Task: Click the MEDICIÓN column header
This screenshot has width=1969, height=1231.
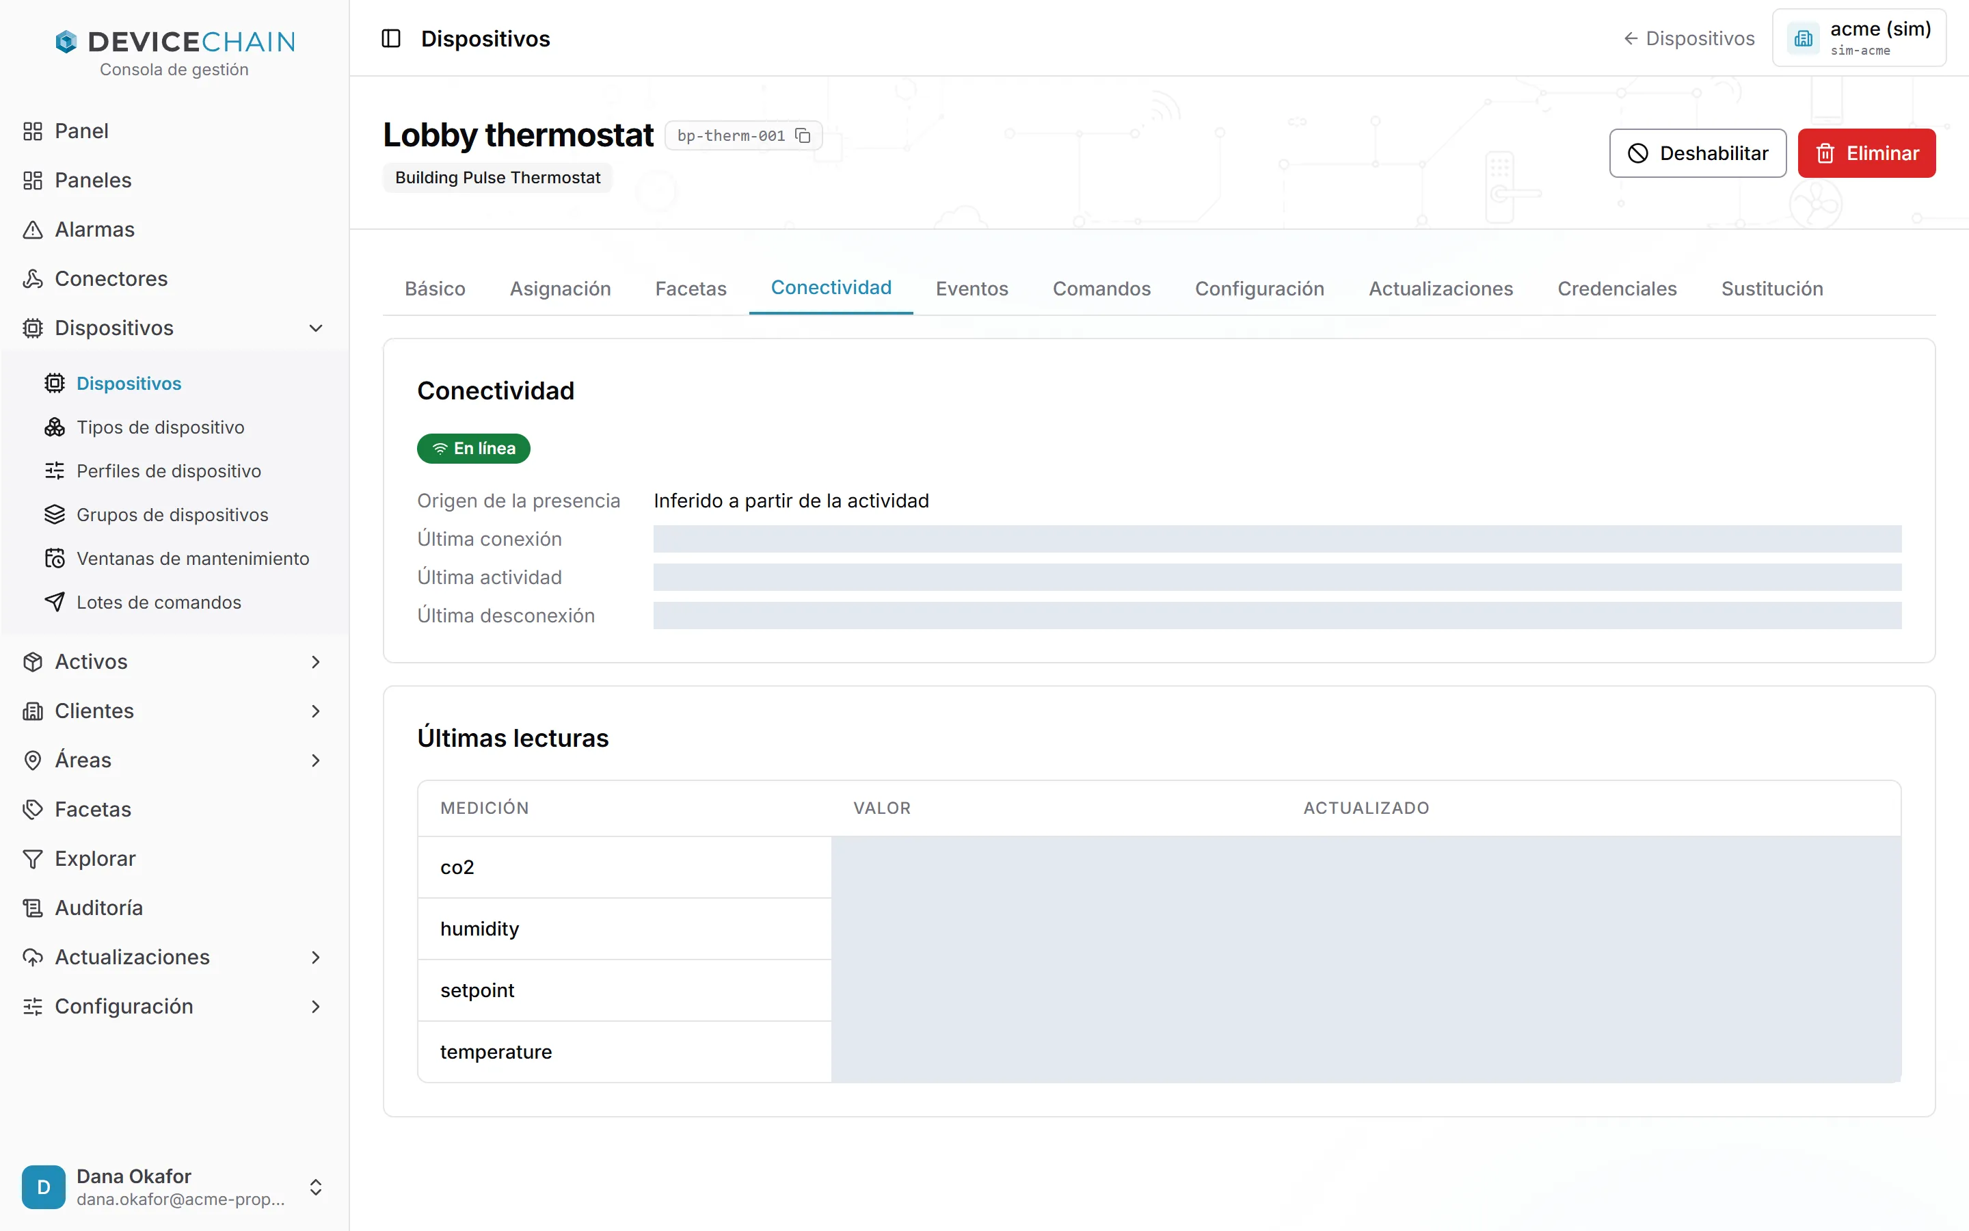Action: tap(484, 808)
